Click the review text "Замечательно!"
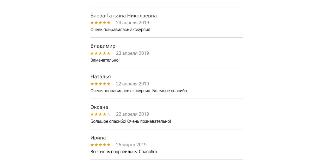Viewport: 313px width, 160px height. (105, 60)
